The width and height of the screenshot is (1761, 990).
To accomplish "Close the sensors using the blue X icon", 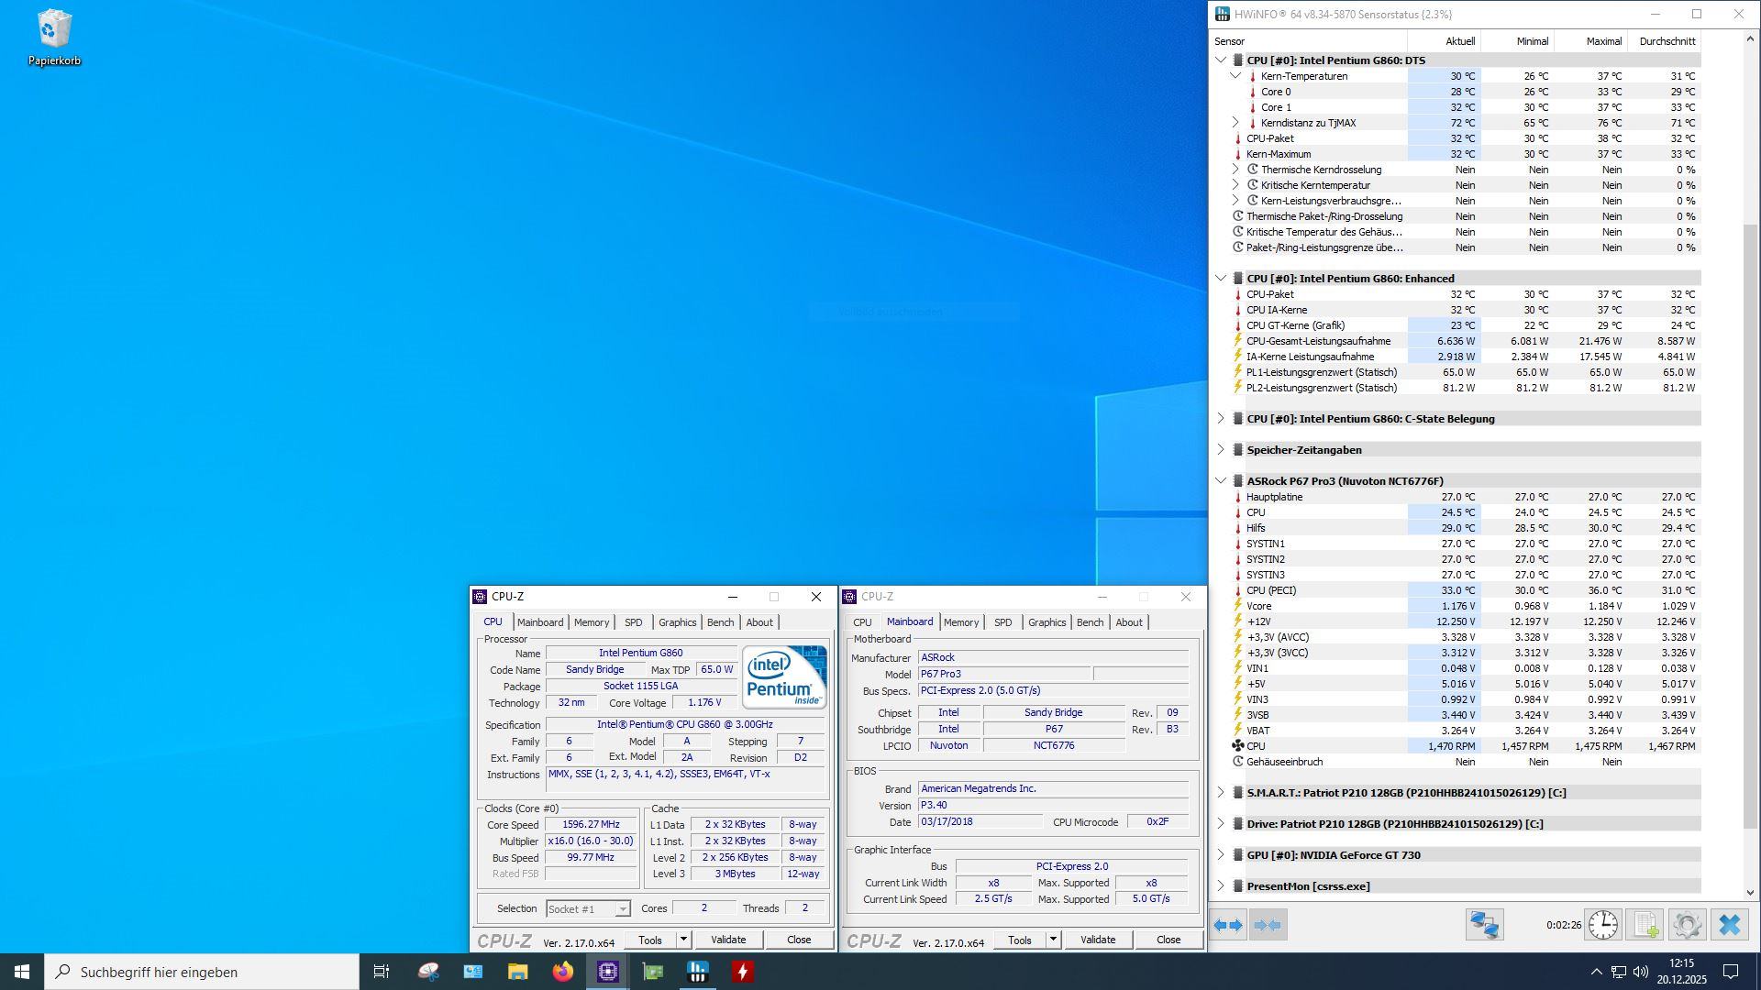I will click(x=1730, y=925).
